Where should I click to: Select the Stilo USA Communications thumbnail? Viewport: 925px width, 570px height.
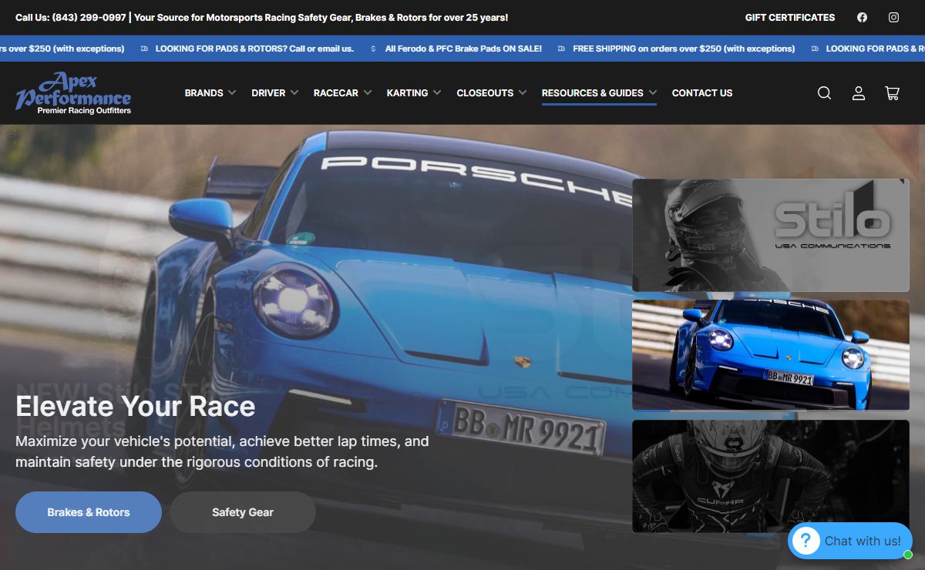point(771,236)
